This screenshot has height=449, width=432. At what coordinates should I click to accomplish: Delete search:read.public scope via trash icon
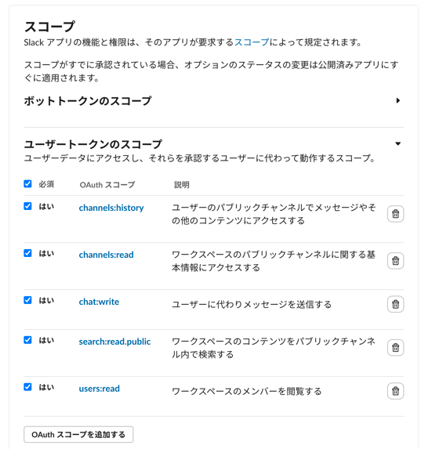(x=396, y=348)
